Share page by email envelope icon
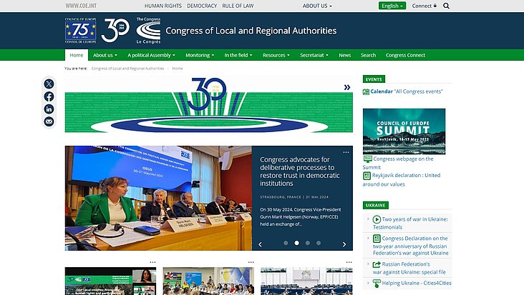Screen dimensions: 524x295 (49, 121)
